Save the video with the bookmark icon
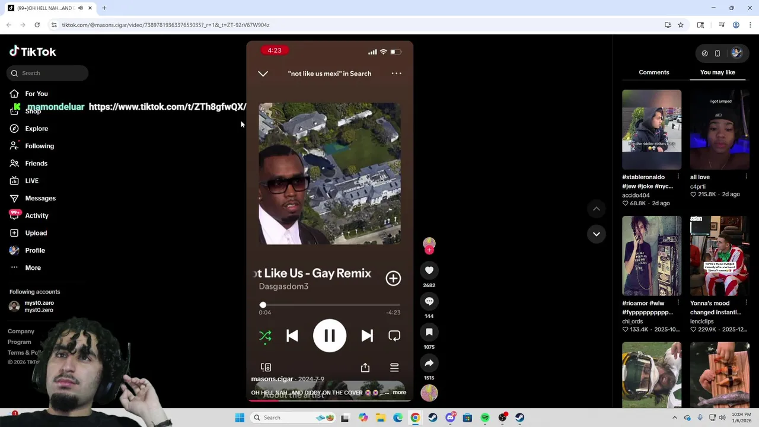The width and height of the screenshot is (759, 427). (x=429, y=332)
